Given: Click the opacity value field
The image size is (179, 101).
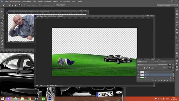Looking at the screenshot, I should (170, 65).
